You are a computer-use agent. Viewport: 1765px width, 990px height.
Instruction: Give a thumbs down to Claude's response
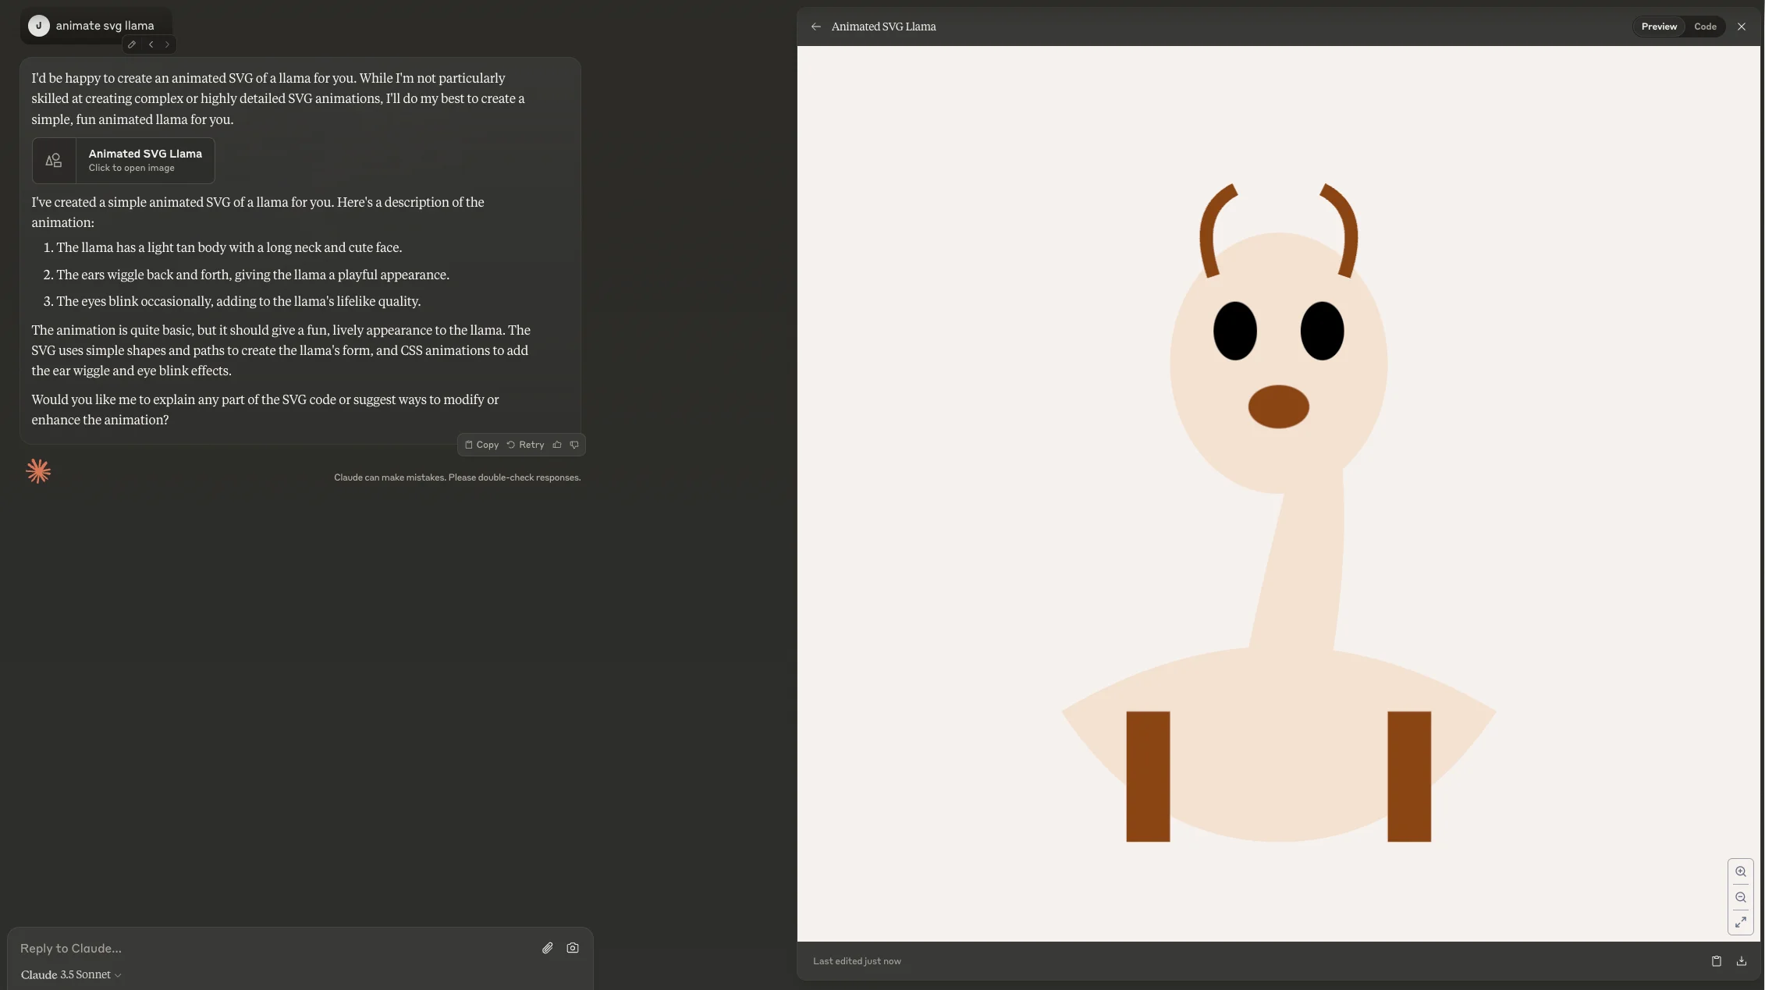[x=574, y=444]
